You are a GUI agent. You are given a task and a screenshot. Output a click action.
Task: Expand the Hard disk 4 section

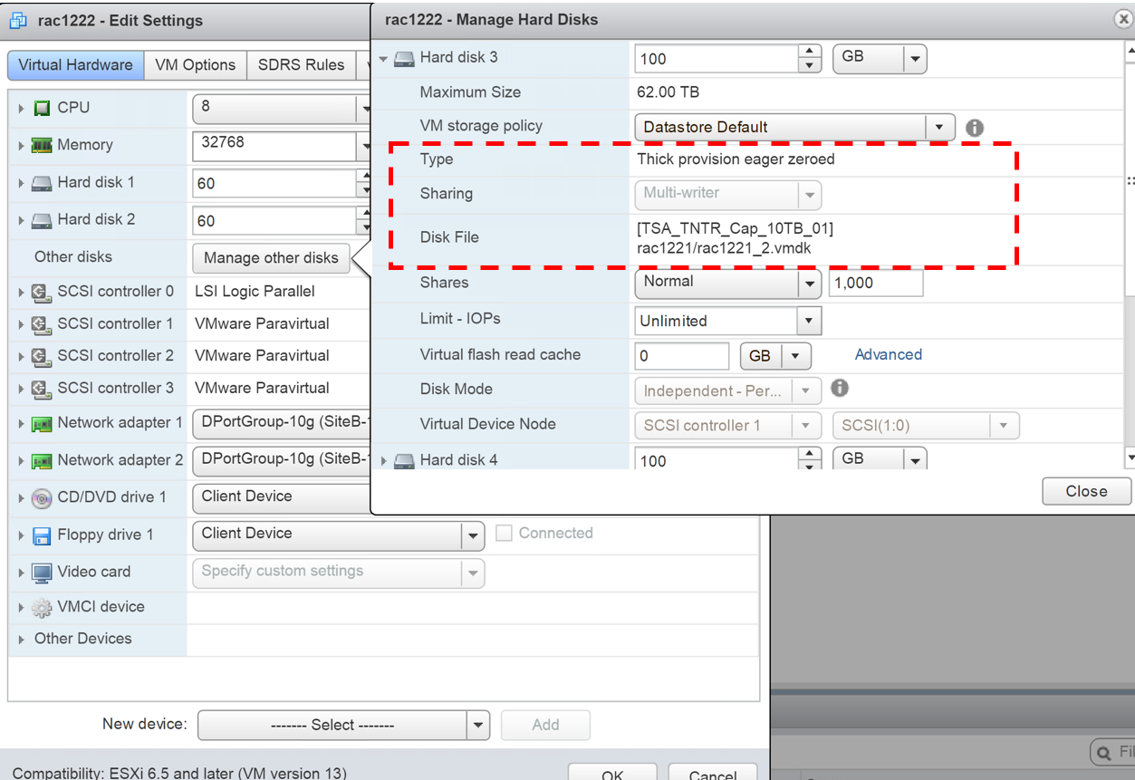click(384, 461)
